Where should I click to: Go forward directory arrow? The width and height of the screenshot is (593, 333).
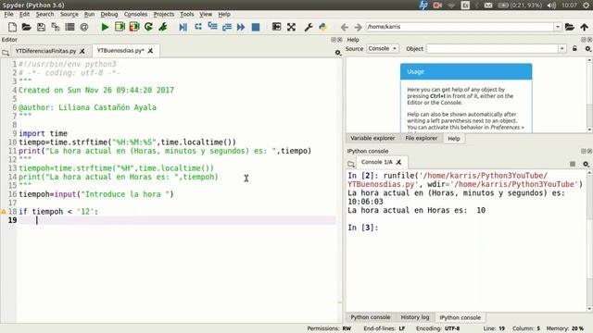tap(358, 27)
